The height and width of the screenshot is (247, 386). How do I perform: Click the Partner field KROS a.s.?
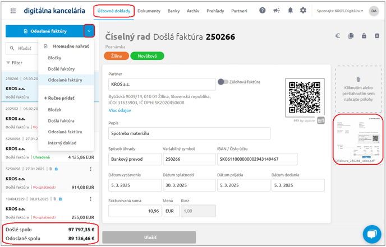[162, 84]
